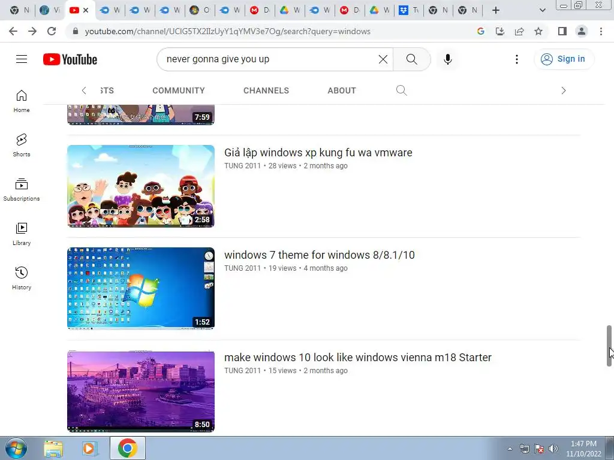The width and height of the screenshot is (614, 460).
Task: Go to the YouTube logo home link
Action: click(x=70, y=59)
